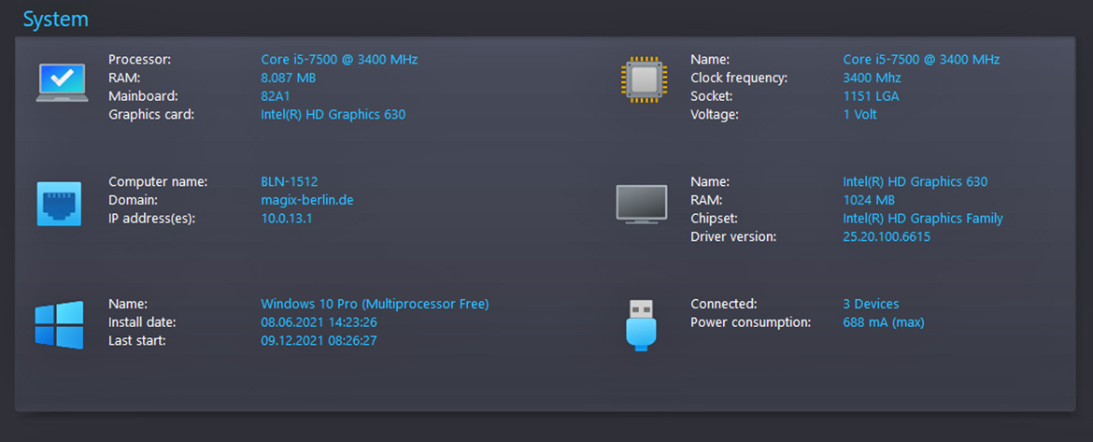Screen dimensions: 1093x442
Task: Click the laptop checkmark system overview icon
Action: (62, 83)
